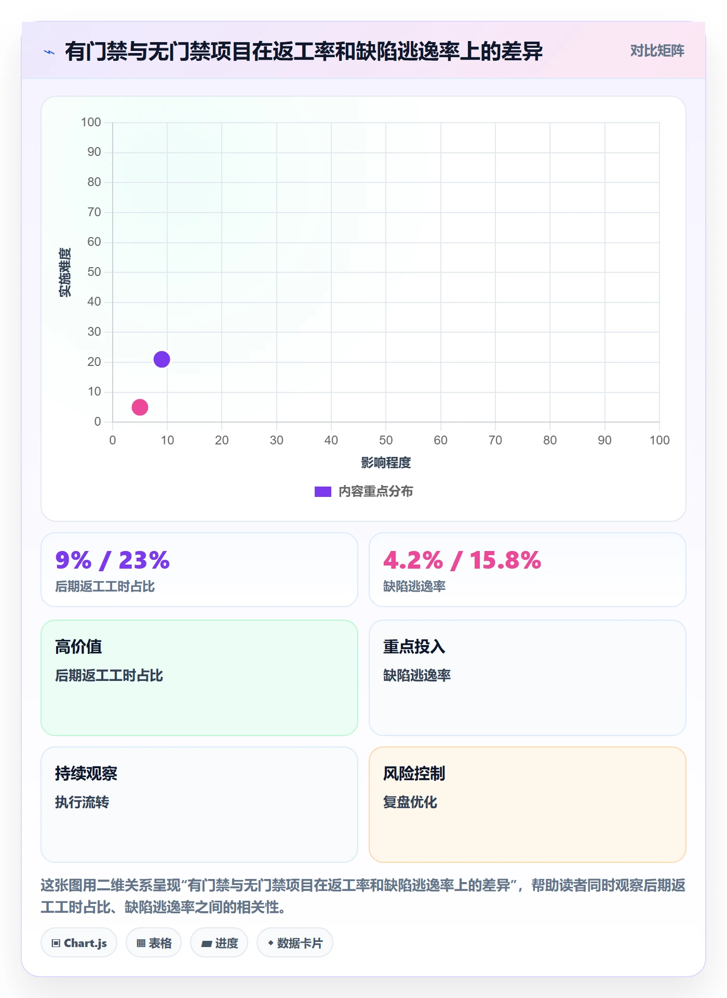Click the 持续观察 quadrant heading

86,773
